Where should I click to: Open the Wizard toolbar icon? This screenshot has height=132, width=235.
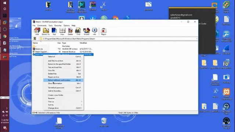[x=86, y=32]
